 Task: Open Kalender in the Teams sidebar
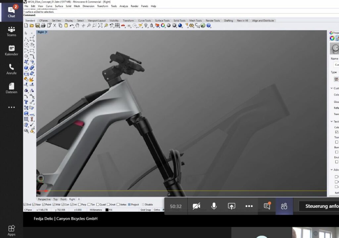[11, 50]
